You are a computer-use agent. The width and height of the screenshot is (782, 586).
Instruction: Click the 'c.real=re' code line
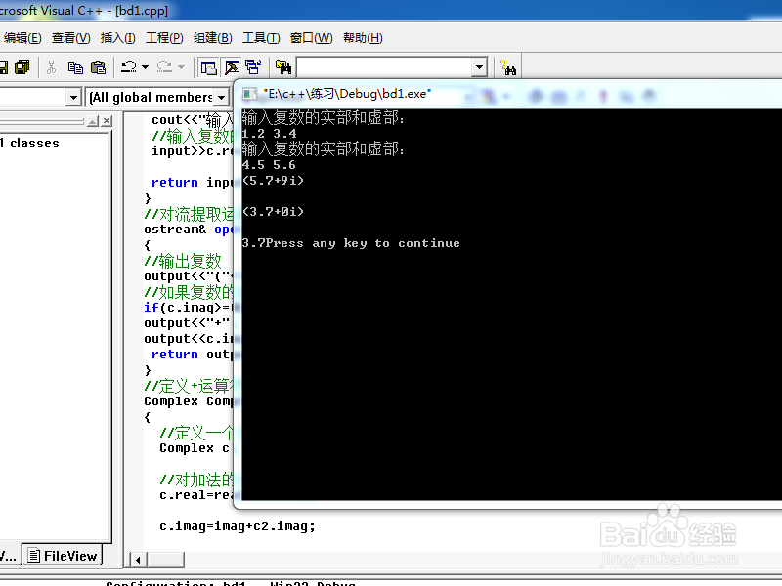pyautogui.click(x=196, y=495)
